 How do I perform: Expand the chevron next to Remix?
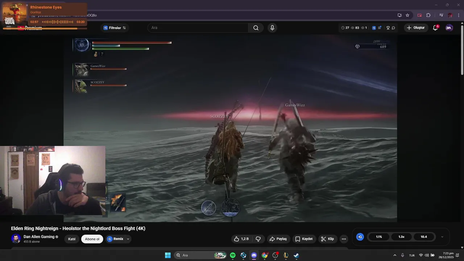pyautogui.click(x=128, y=239)
